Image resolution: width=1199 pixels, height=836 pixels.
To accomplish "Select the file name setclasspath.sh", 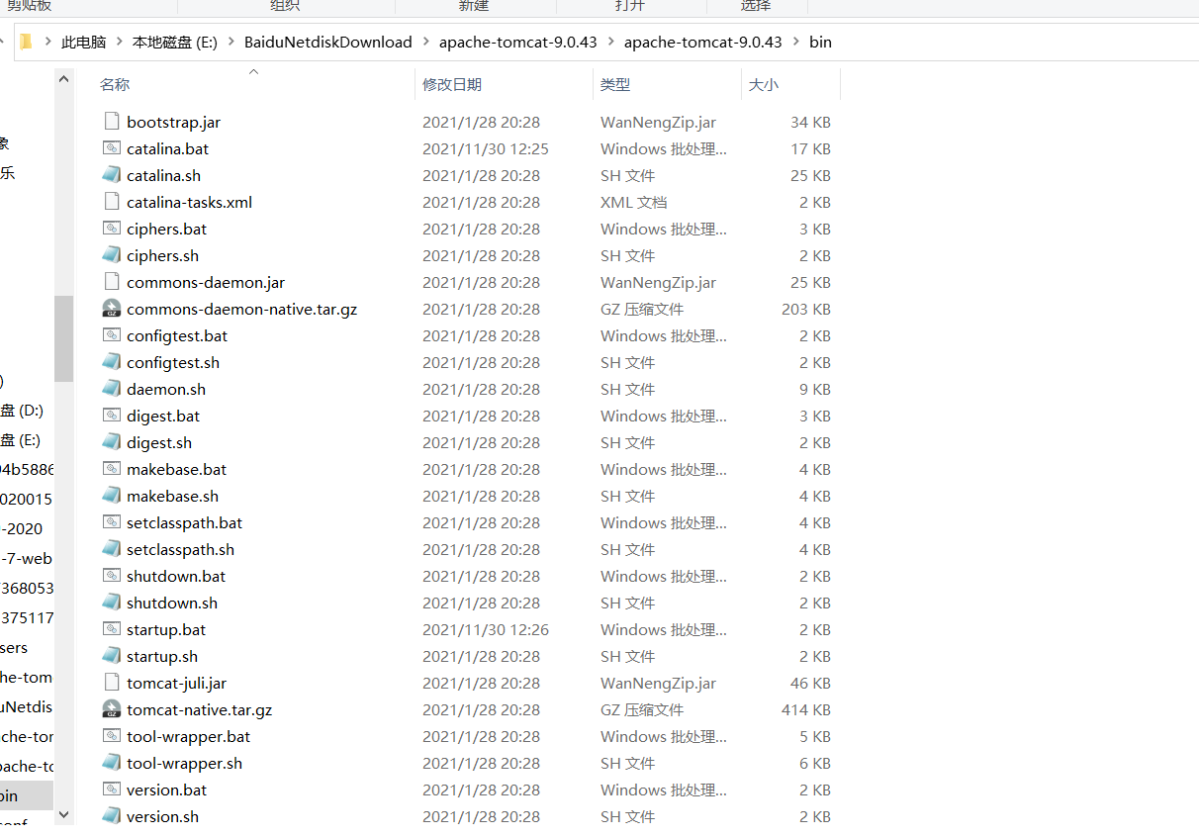I will [180, 549].
